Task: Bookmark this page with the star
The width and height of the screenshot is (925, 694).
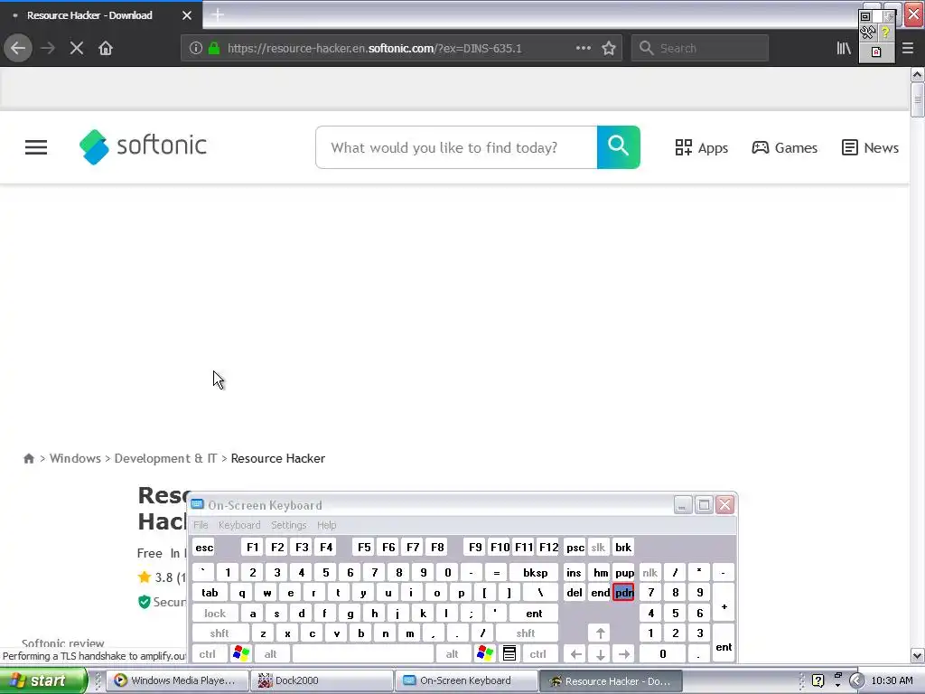Action: click(609, 49)
